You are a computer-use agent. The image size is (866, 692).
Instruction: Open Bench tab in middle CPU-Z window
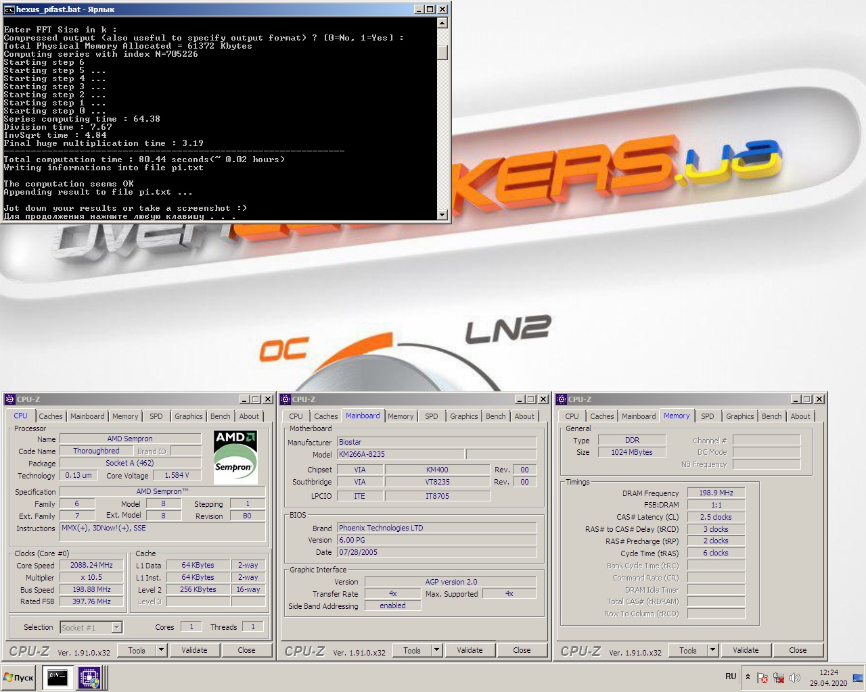pos(495,416)
